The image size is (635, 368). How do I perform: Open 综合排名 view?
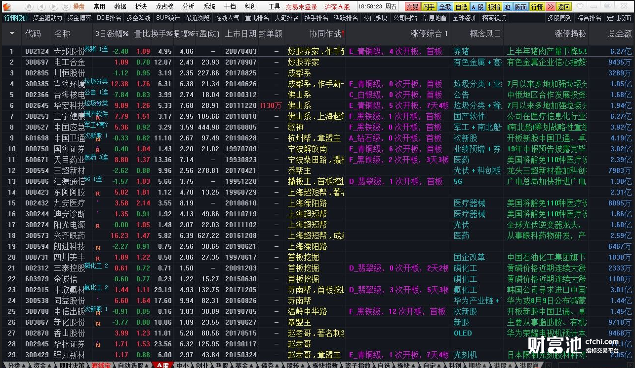pyautogui.click(x=590, y=18)
